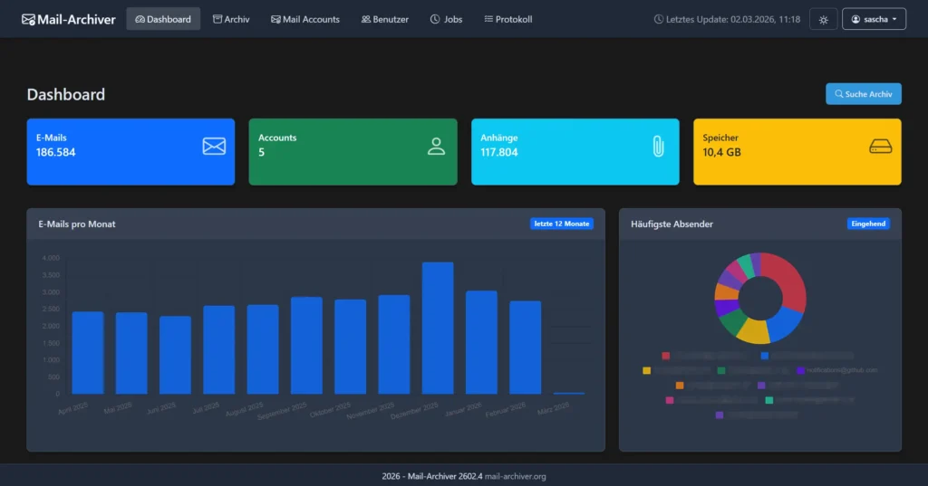Toggle the light/dark theme sun button

click(x=823, y=19)
